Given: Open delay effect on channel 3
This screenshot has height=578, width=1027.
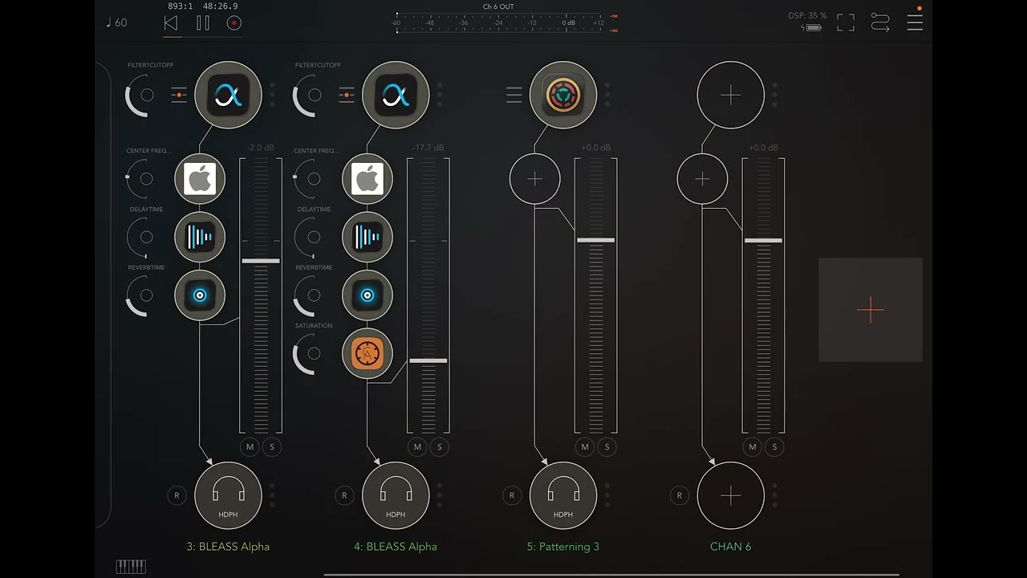Looking at the screenshot, I should click(200, 237).
